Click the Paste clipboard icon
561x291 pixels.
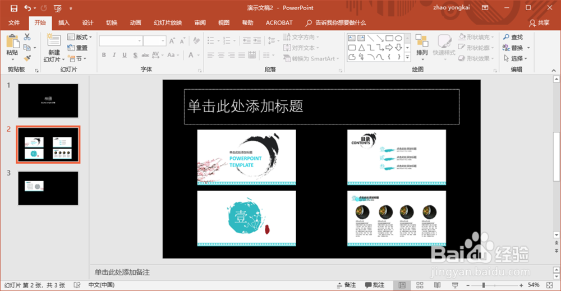coord(12,42)
